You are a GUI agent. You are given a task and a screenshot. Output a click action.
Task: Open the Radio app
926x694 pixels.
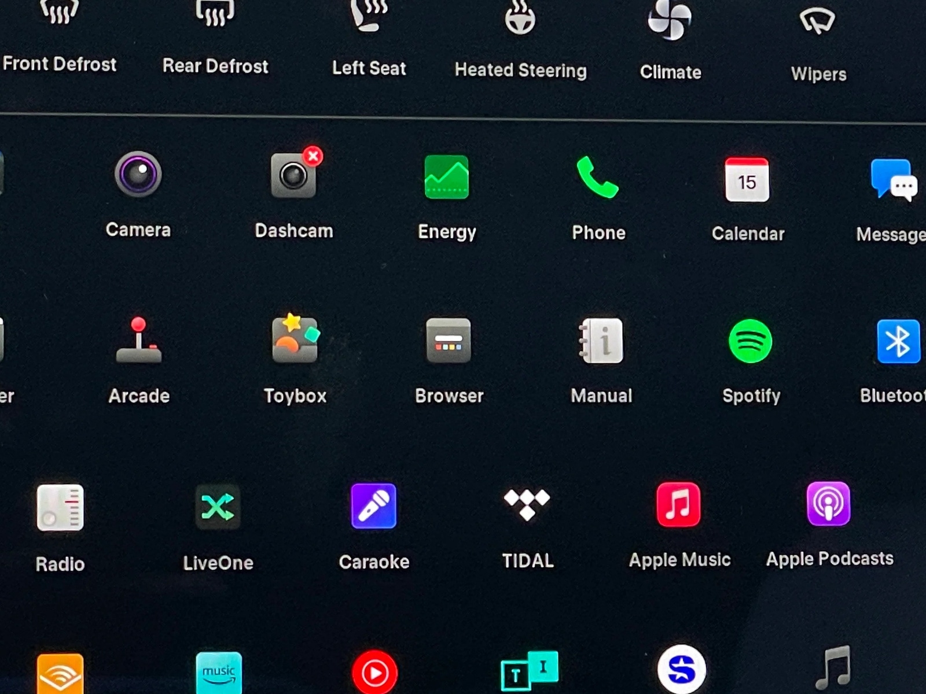click(60, 529)
